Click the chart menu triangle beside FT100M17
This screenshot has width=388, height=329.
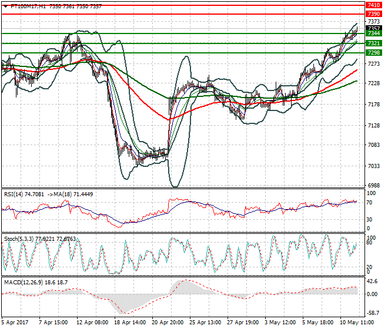tap(5, 6)
